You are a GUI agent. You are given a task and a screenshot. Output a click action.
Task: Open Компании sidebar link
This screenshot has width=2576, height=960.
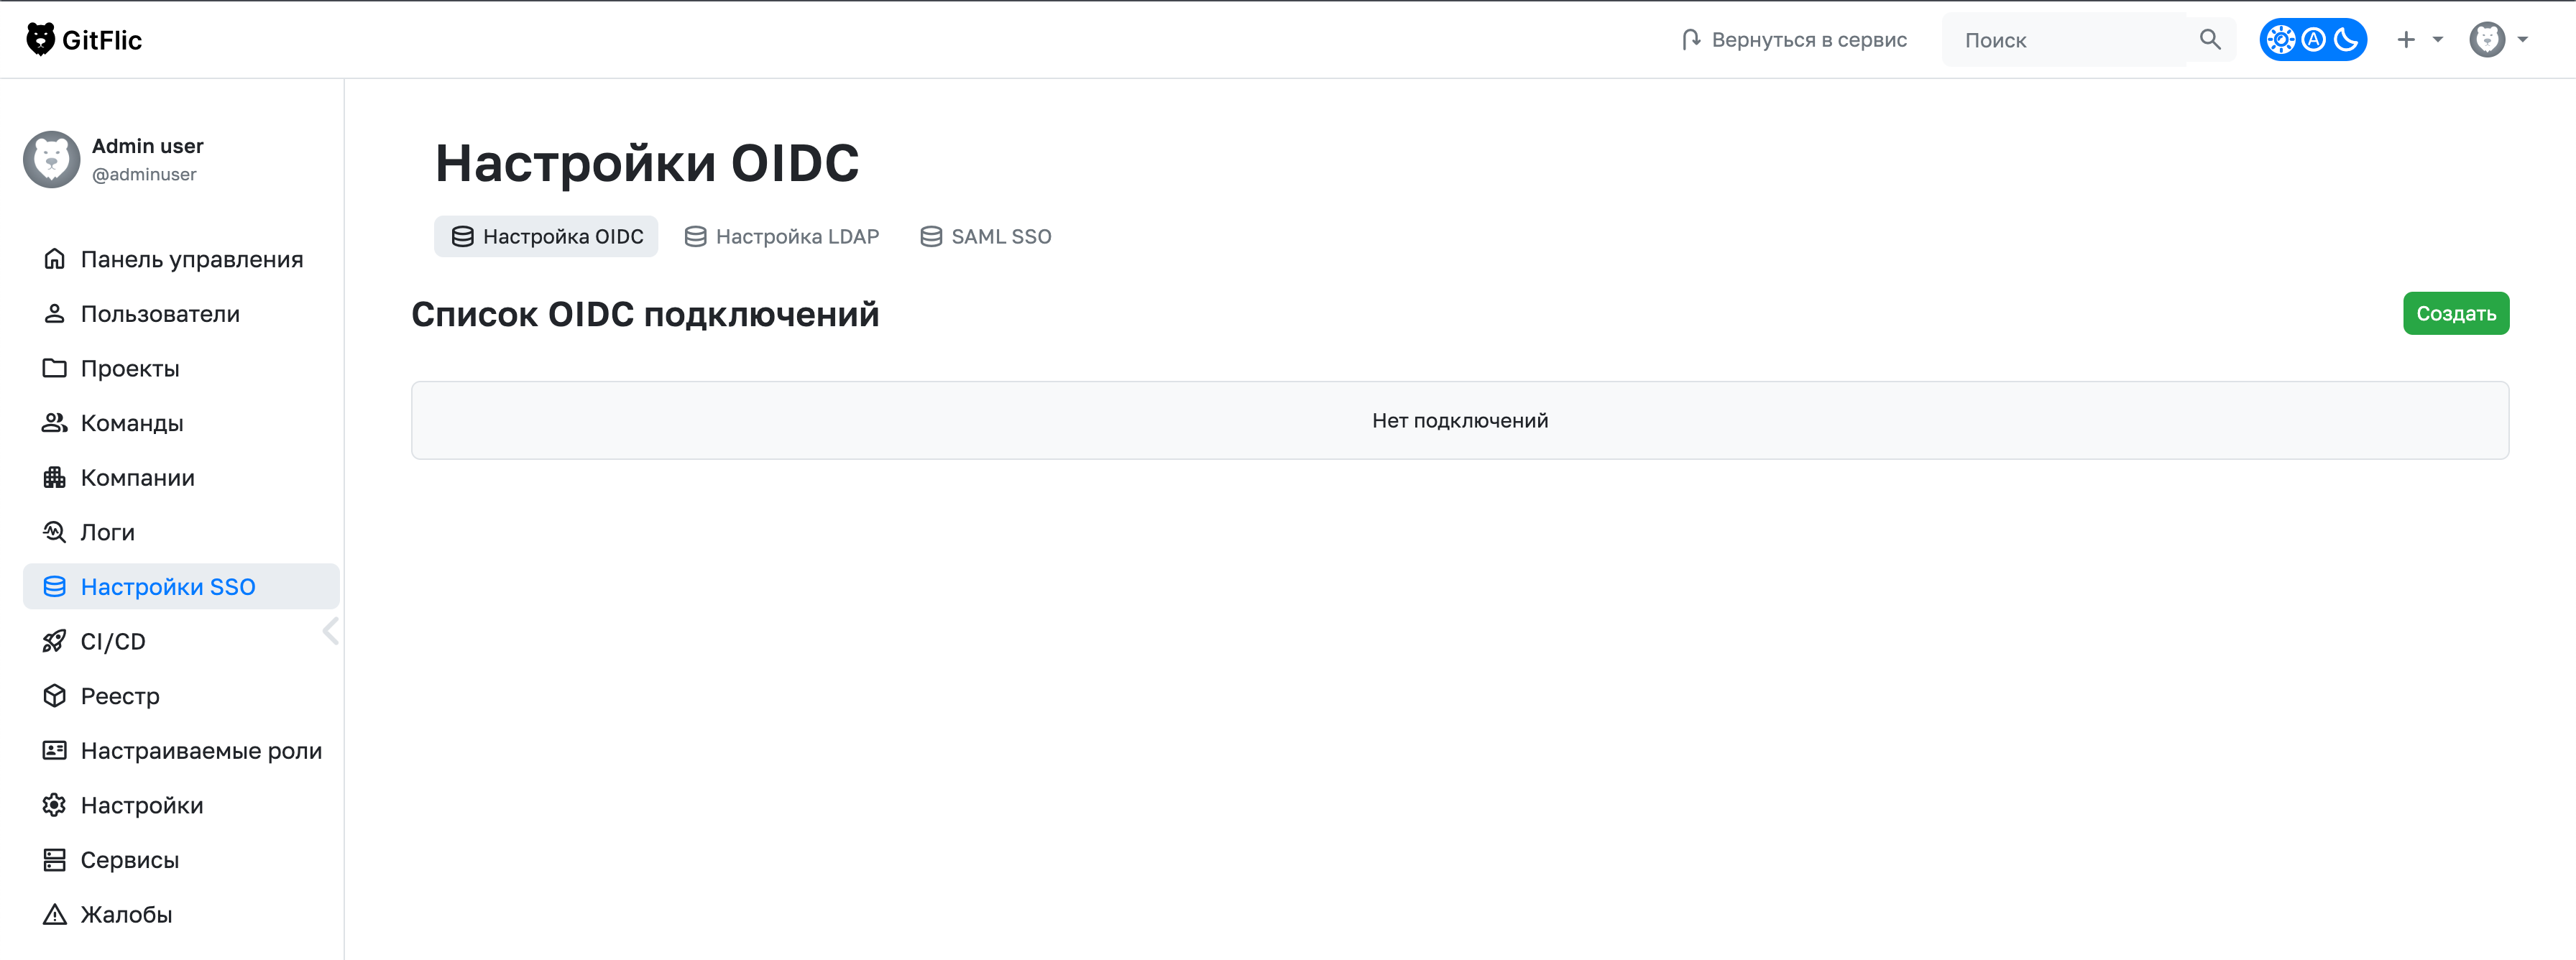coord(181,477)
